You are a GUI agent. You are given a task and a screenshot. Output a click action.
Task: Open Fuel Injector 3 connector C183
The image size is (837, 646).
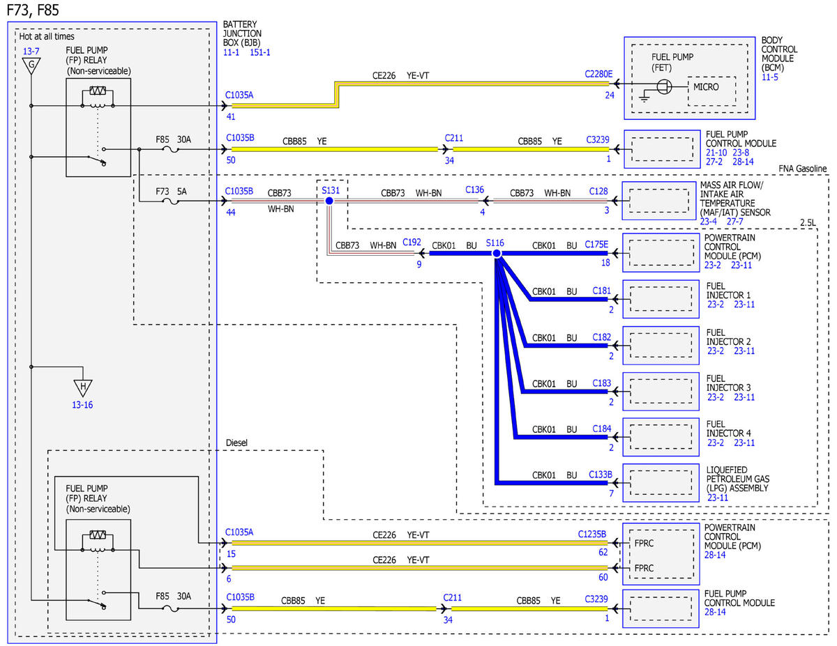tap(601, 383)
